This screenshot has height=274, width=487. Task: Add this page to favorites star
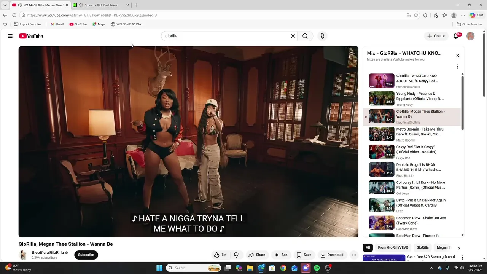(x=416, y=15)
